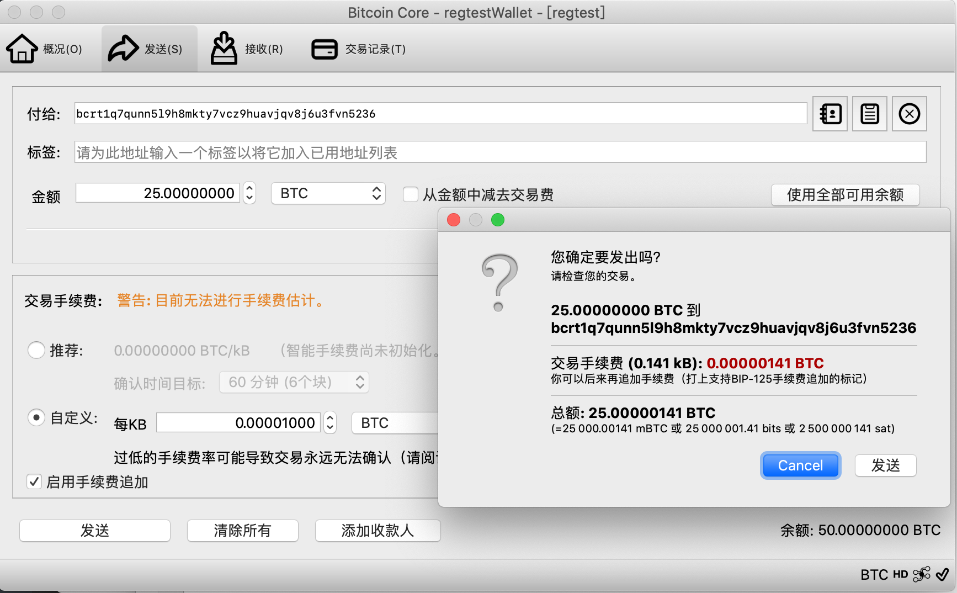Open the Receive tab inbox icon
957x593 pixels.
click(x=224, y=49)
